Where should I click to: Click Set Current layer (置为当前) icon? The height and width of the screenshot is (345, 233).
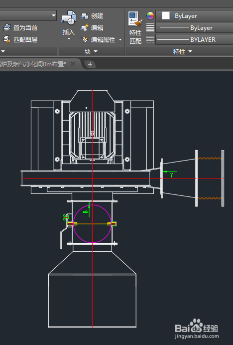pyautogui.click(x=7, y=28)
